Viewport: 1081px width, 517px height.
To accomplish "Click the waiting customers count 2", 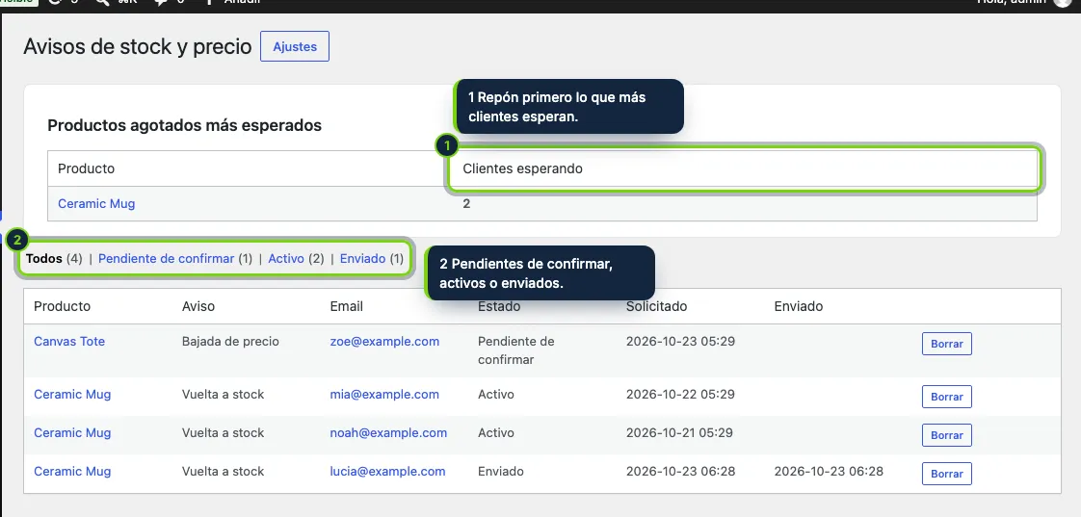I will pos(466,203).
